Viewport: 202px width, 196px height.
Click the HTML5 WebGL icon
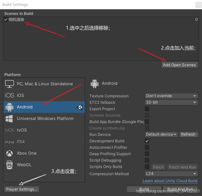pyautogui.click(x=9, y=165)
